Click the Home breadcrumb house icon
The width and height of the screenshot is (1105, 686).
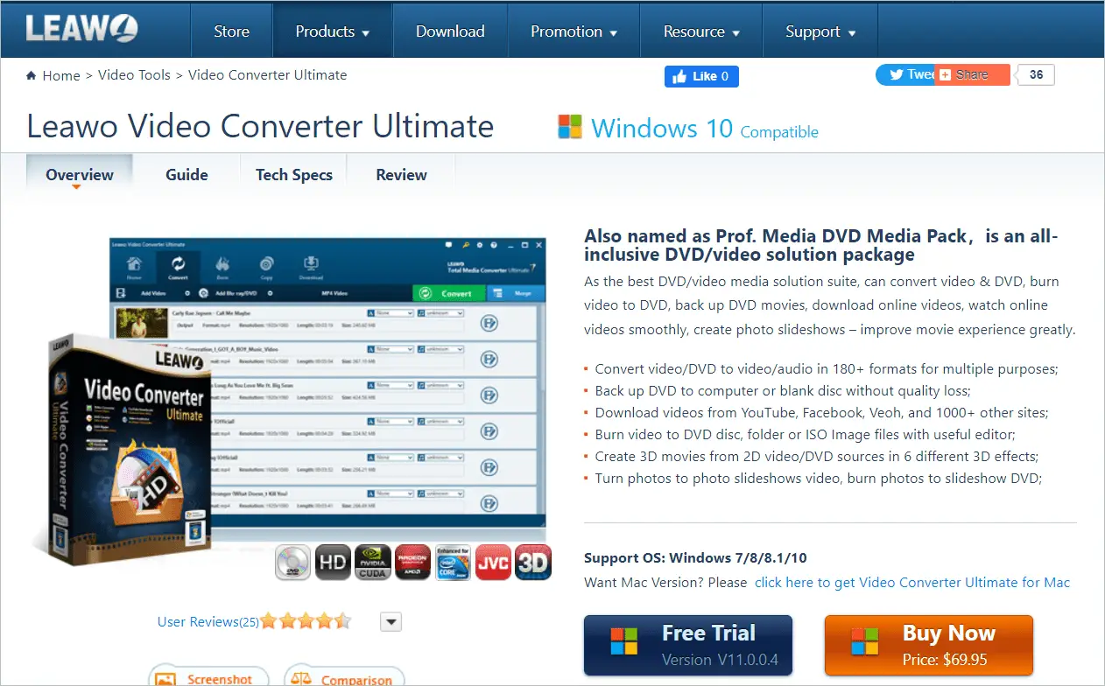(x=32, y=75)
